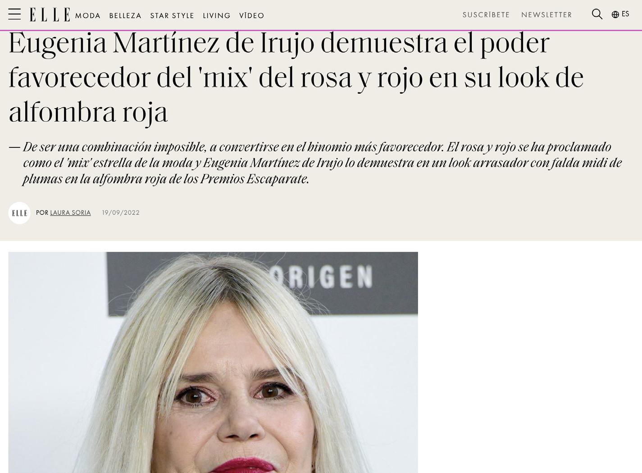Click the POR byline label
This screenshot has width=642, height=473.
[42, 213]
